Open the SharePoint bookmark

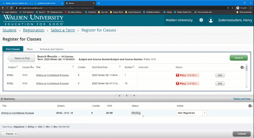point(90,12)
